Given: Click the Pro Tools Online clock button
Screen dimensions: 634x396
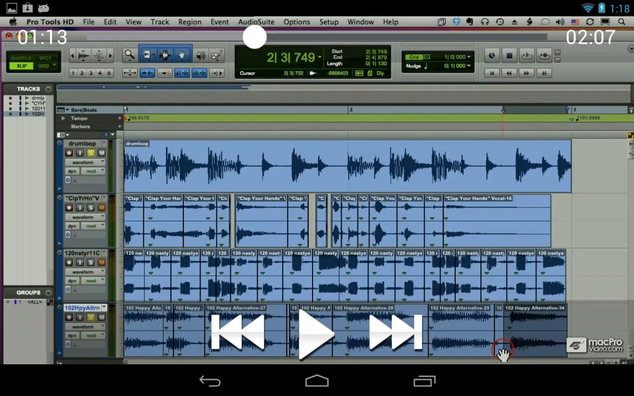Looking at the screenshot, I should tap(491, 56).
